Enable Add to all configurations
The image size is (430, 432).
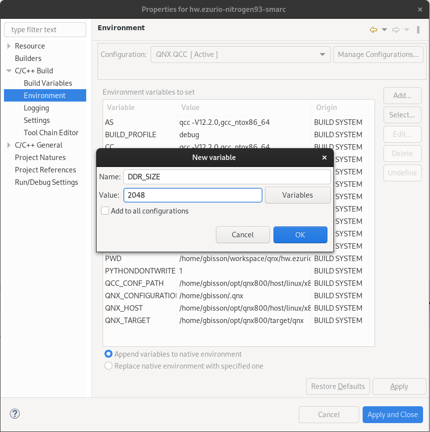(x=105, y=211)
